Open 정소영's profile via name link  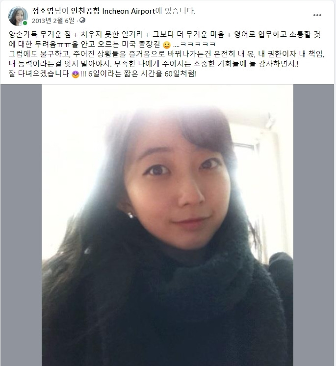(x=43, y=11)
